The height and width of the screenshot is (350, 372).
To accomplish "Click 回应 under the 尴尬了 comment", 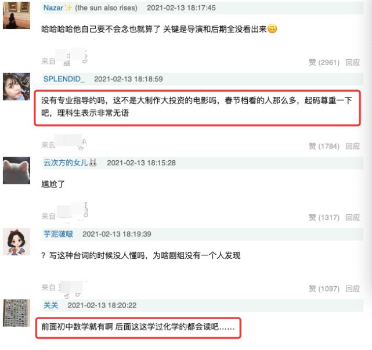I will click(x=353, y=217).
